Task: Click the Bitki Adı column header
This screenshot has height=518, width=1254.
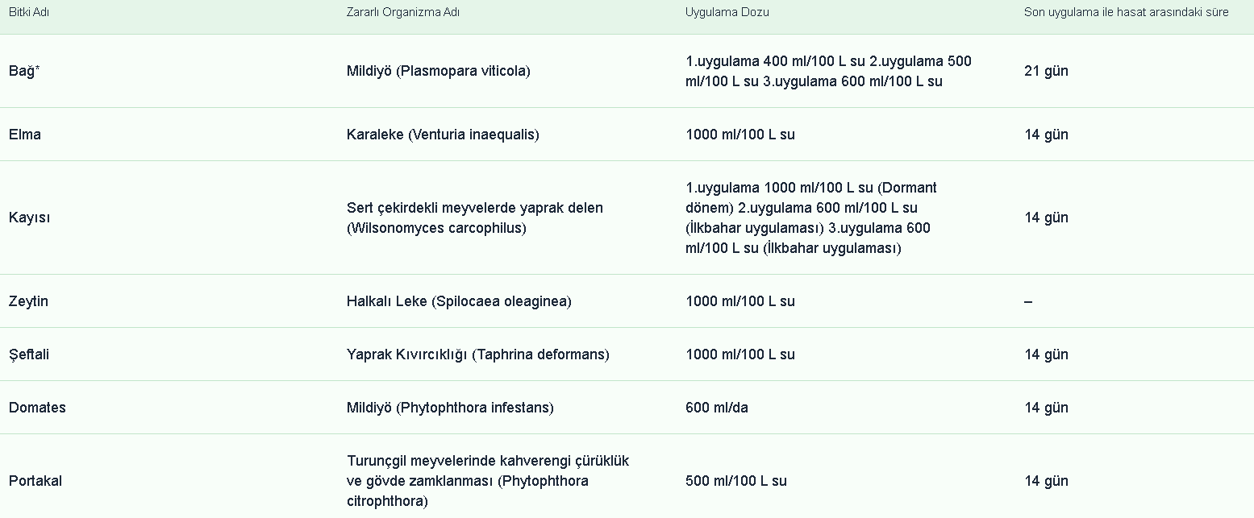Action: (x=29, y=13)
